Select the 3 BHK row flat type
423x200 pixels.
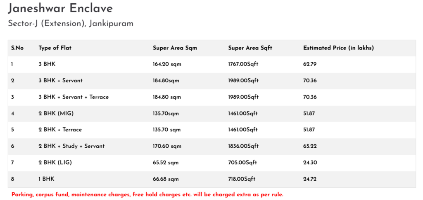tap(47, 64)
